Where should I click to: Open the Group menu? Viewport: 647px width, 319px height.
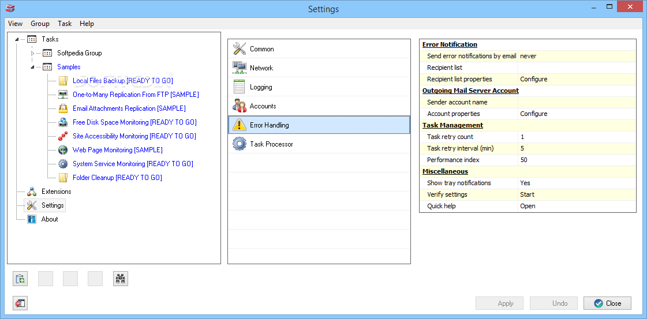click(x=40, y=24)
